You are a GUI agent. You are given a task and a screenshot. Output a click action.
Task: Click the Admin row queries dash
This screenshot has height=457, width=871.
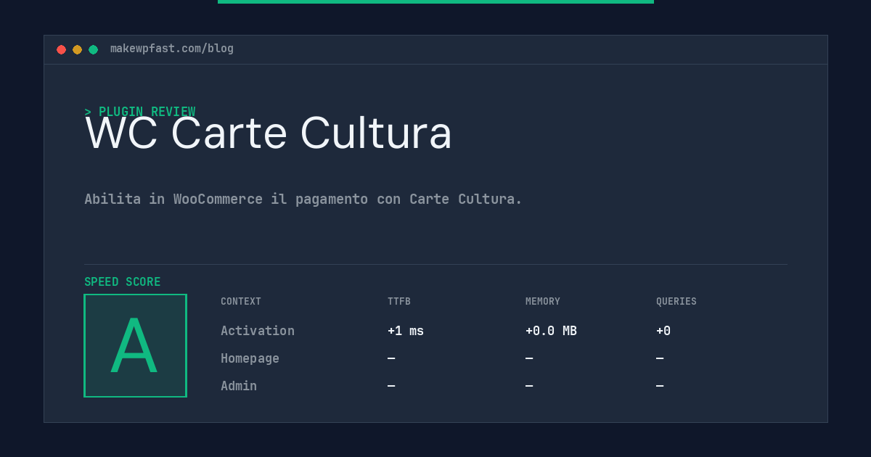click(x=660, y=386)
